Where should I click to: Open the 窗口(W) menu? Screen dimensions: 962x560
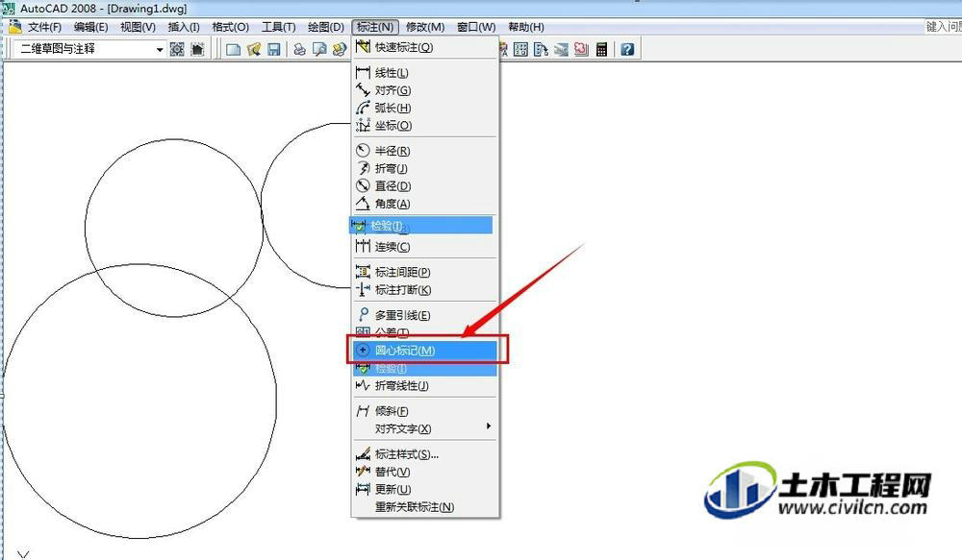[x=476, y=27]
